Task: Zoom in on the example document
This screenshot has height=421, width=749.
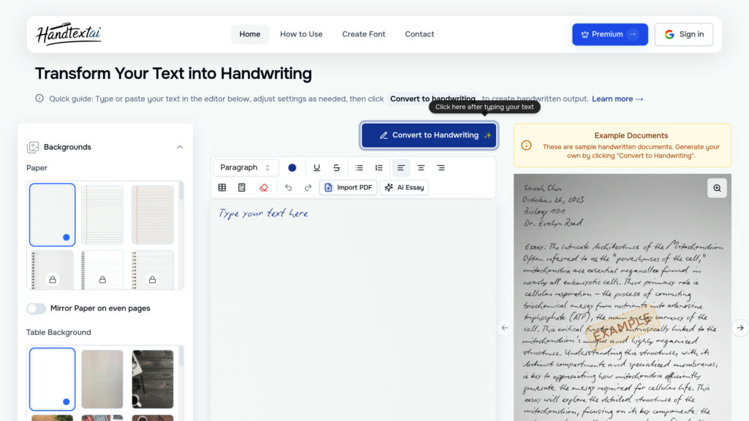Action: 717,188
